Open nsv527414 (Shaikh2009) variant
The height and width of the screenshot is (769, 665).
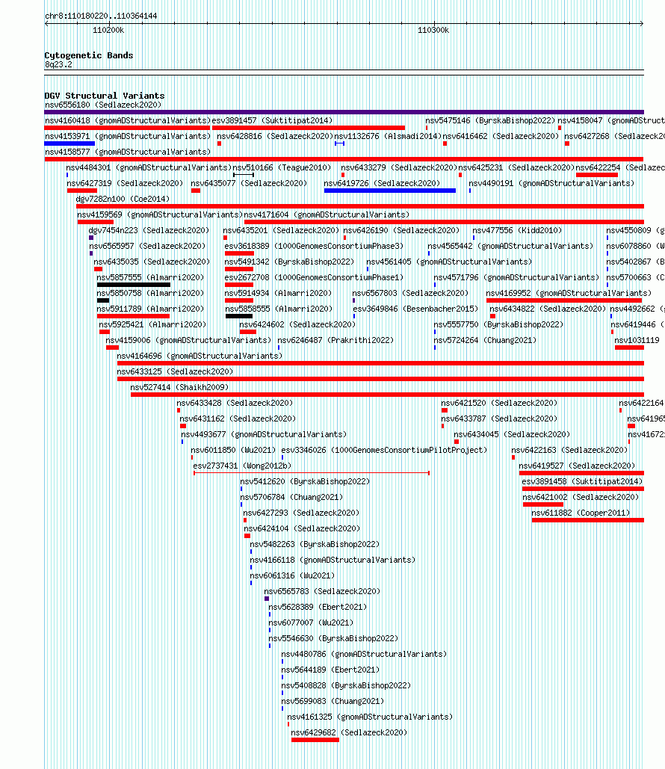[179, 387]
